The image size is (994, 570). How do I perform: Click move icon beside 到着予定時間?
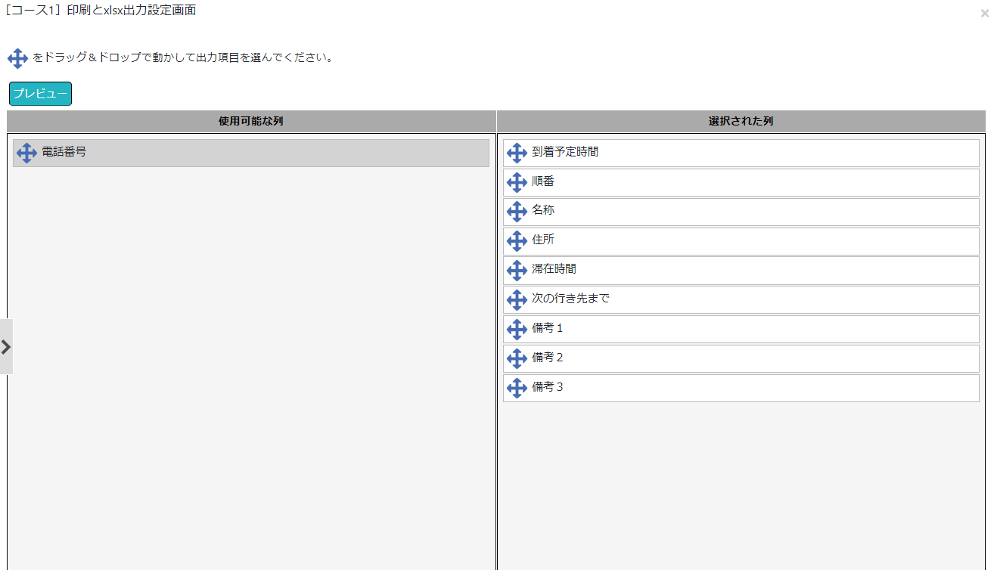click(x=517, y=153)
